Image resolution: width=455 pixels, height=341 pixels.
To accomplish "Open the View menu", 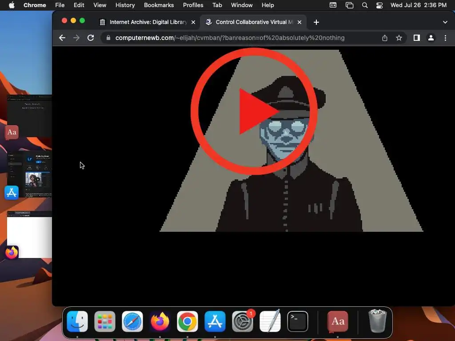I will (x=100, y=5).
